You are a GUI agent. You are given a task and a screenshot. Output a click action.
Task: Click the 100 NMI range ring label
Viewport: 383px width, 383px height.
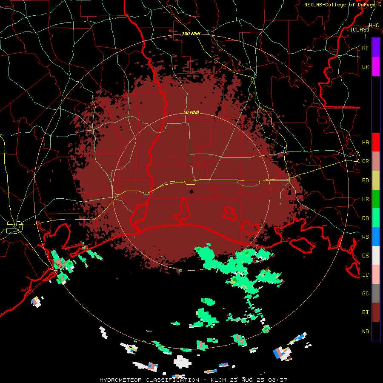coord(191,34)
